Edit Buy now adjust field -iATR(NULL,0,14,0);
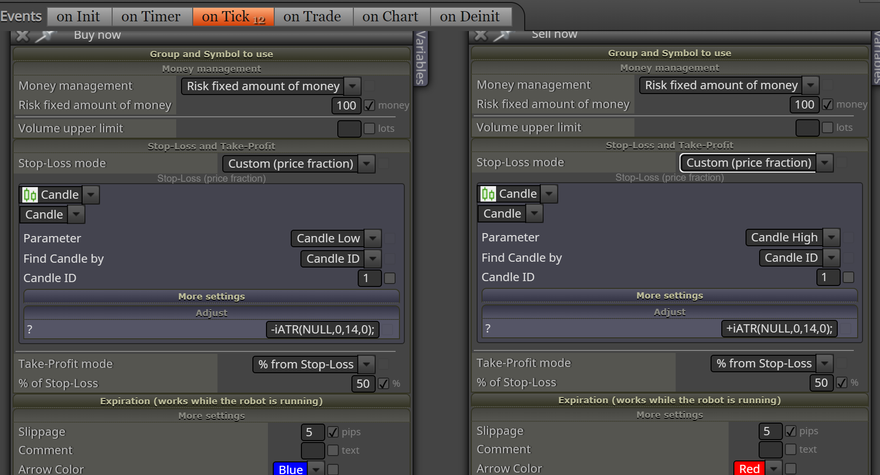This screenshot has width=880, height=475. point(323,330)
